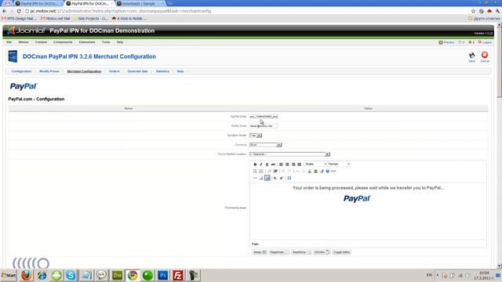Open the Orders tab

(x=115, y=71)
